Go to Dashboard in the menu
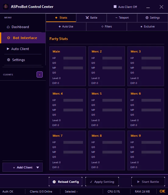This screenshot has height=195, width=168. (x=23, y=27)
